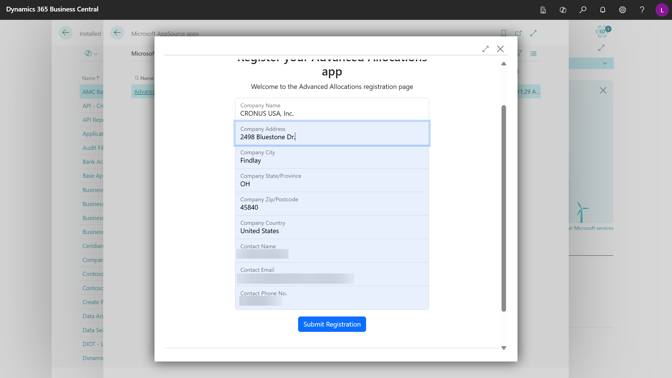672x378 pixels.
Task: Open the Tell Me search
Action: coord(583,10)
